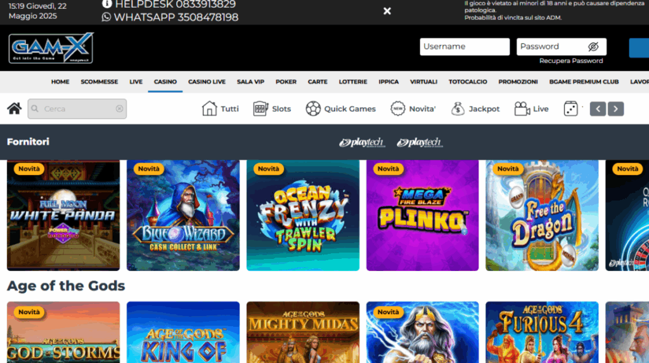649x363 pixels.
Task: Filter by Slots category
Action: point(272,109)
